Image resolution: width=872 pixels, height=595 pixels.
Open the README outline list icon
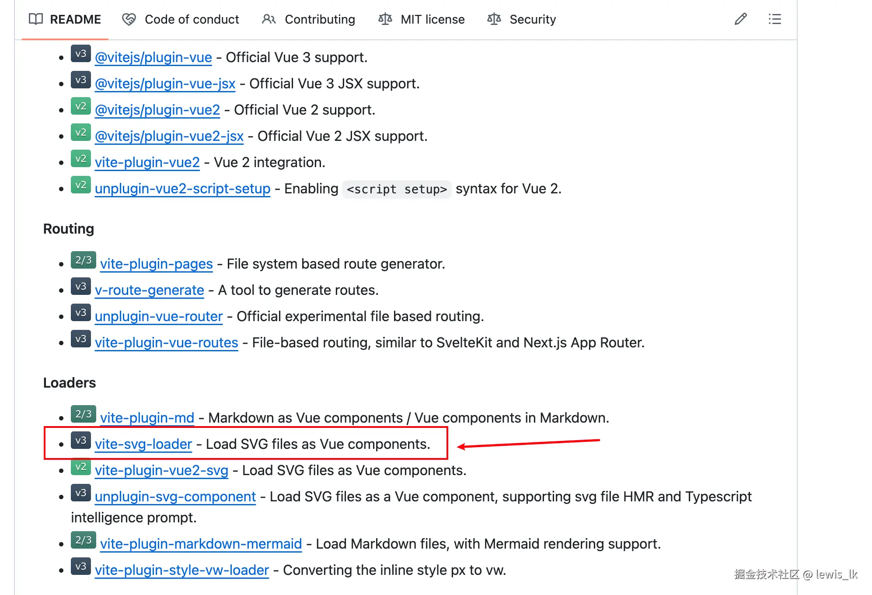[x=774, y=19]
